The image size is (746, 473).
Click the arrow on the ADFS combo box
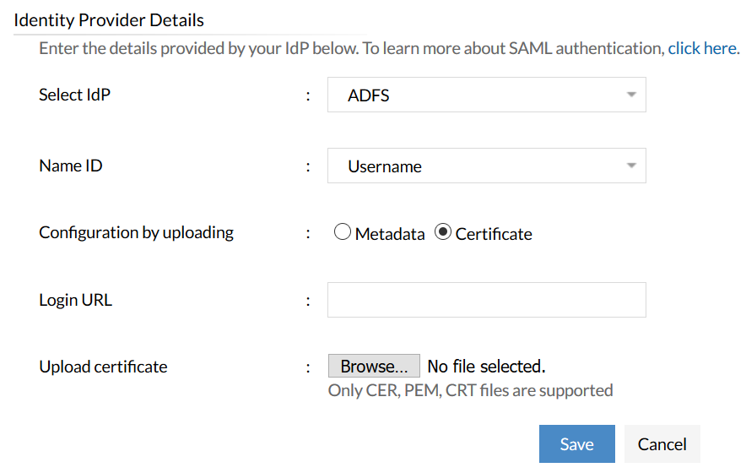pyautogui.click(x=631, y=95)
